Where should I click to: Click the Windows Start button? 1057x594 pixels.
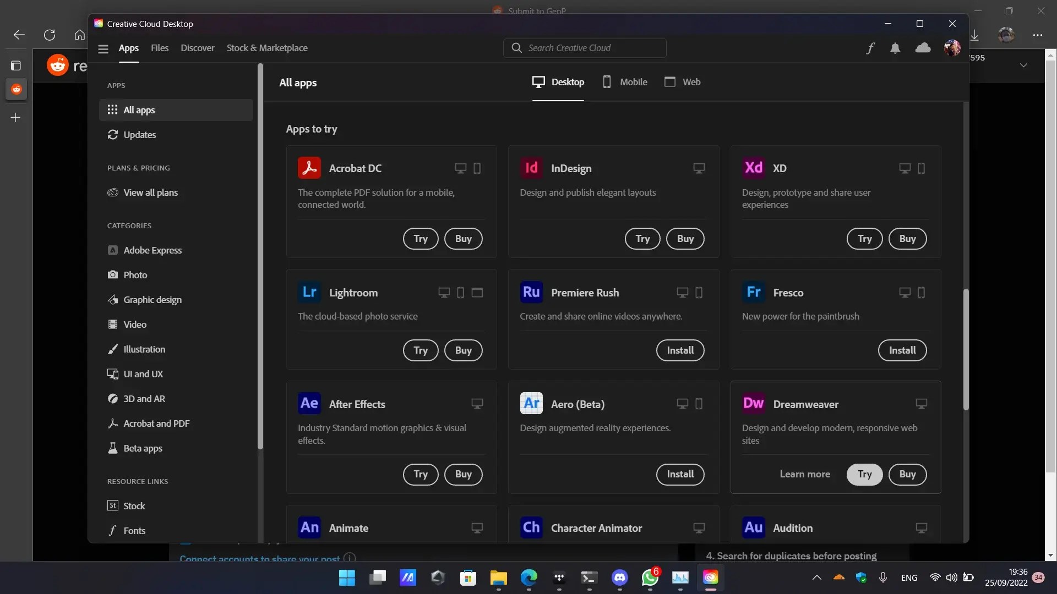point(347,577)
